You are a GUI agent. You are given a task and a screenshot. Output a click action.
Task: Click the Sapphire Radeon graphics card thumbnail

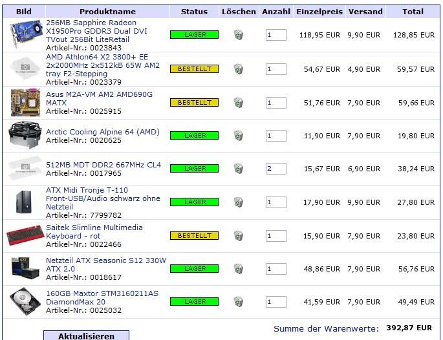[25, 35]
